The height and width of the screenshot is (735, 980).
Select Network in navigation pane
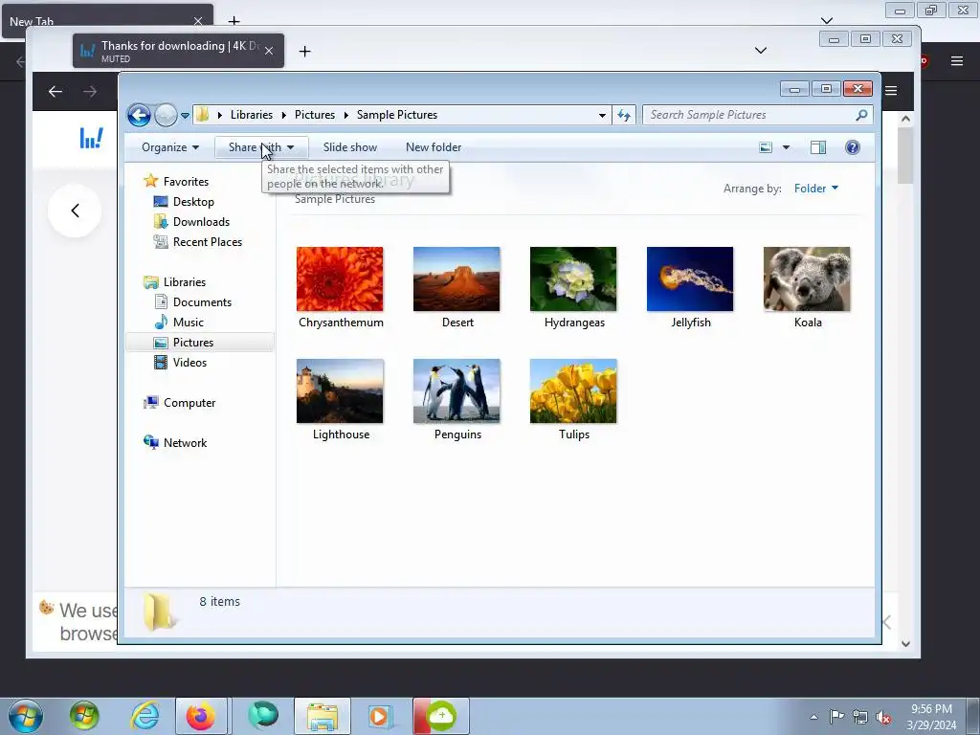tap(185, 442)
